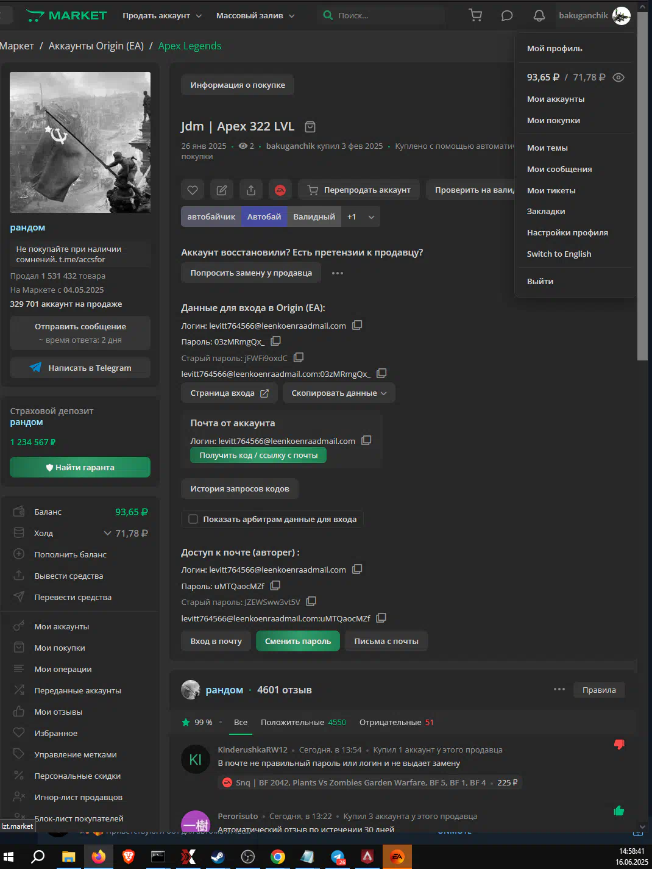Open Telegram from the taskbar
The width and height of the screenshot is (652, 869).
338,857
